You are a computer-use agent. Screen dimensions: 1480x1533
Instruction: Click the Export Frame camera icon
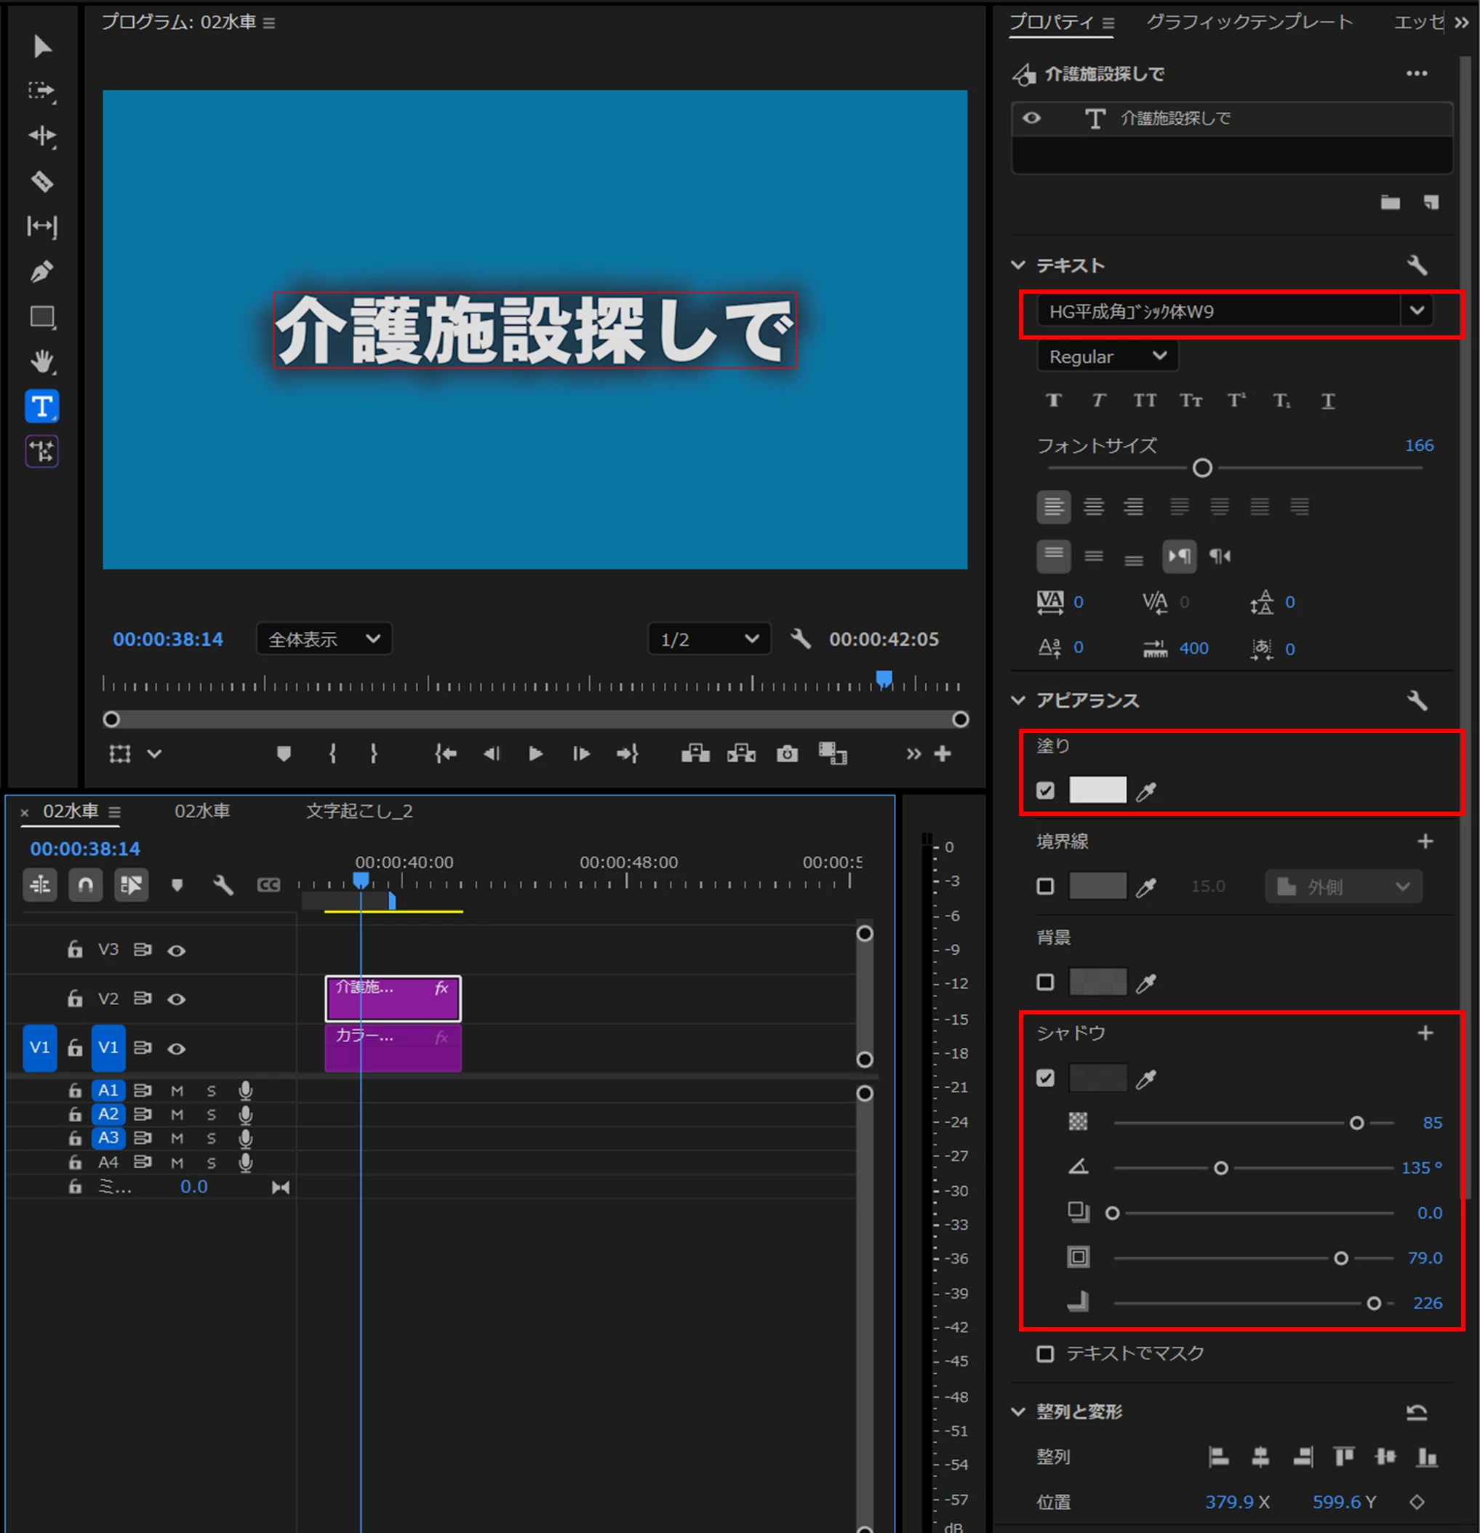[787, 753]
